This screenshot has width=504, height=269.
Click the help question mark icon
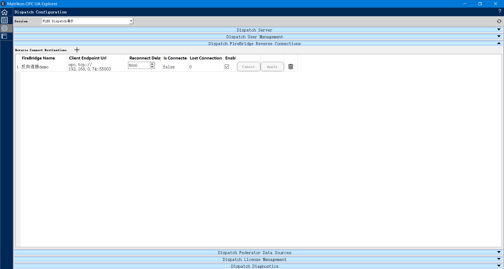click(x=500, y=11)
